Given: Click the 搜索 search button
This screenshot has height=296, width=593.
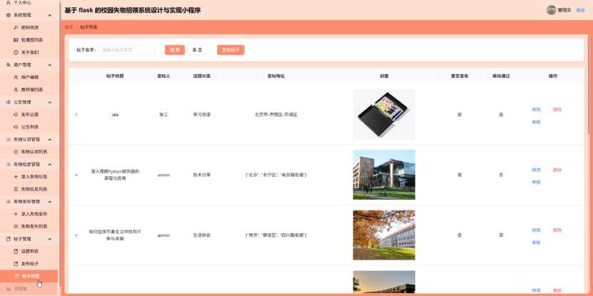Looking at the screenshot, I should coord(175,50).
